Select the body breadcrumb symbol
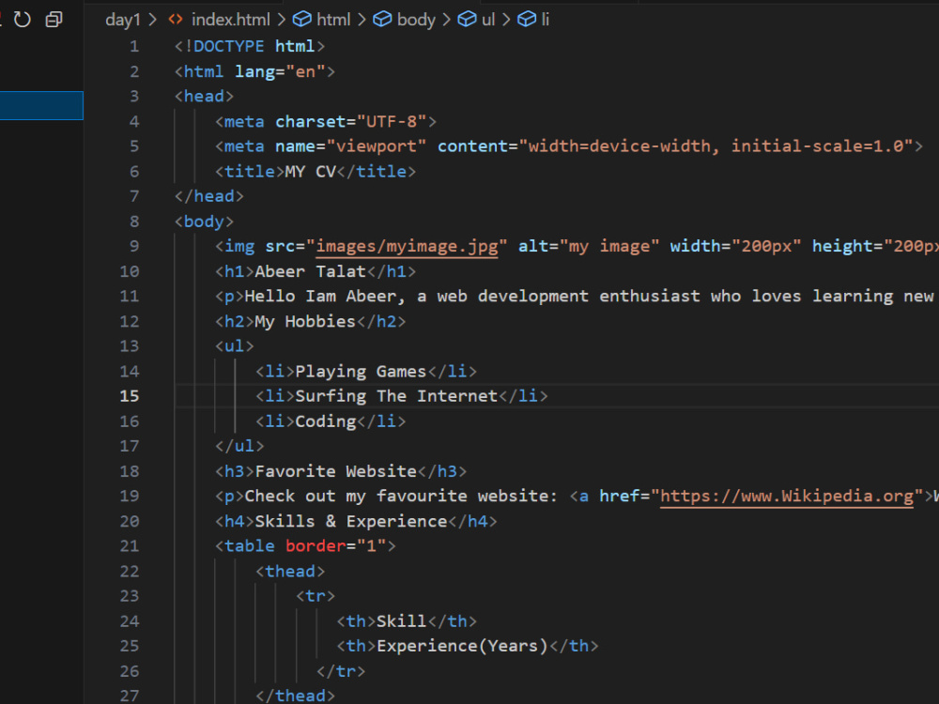This screenshot has height=704, width=939. coord(416,20)
